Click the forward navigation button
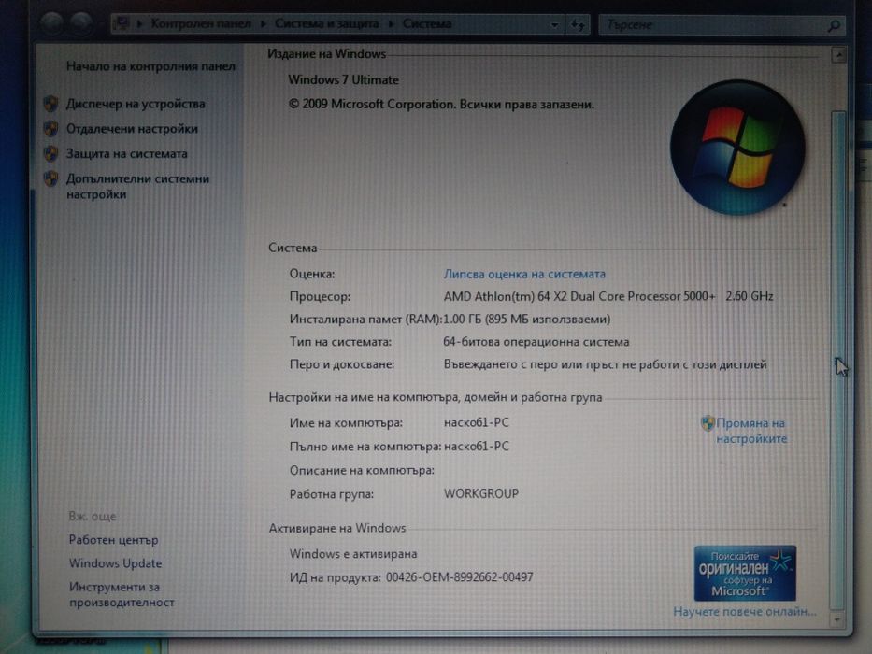 click(81, 24)
